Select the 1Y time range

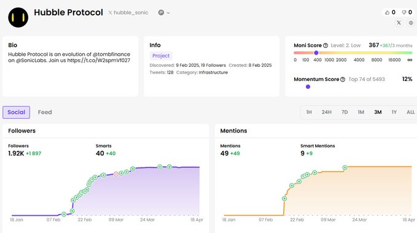pos(394,112)
